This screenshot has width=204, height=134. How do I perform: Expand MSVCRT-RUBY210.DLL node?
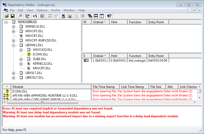coord(13,41)
